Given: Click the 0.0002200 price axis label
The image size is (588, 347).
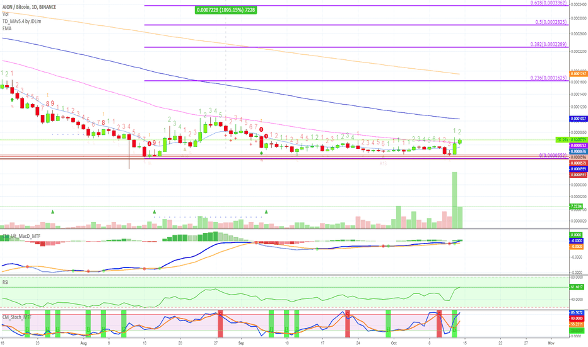Looking at the screenshot, I should pos(579,51).
